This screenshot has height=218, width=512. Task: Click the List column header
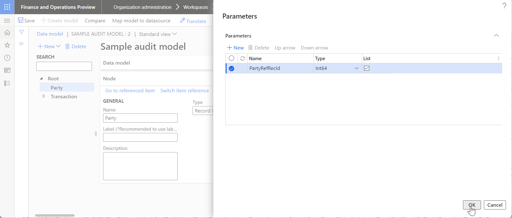tap(367, 58)
